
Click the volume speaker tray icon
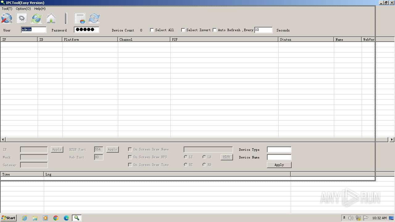(x=351, y=218)
